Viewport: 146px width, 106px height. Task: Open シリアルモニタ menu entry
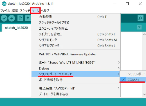pyautogui.click(x=76, y=40)
